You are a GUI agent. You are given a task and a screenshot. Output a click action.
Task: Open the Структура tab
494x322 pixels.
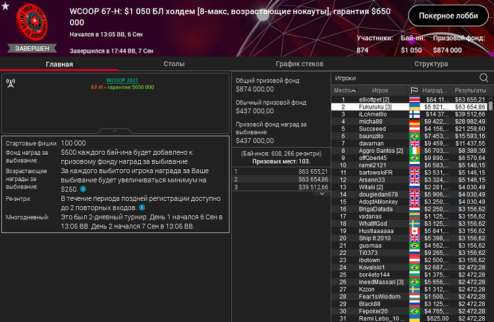(x=431, y=64)
